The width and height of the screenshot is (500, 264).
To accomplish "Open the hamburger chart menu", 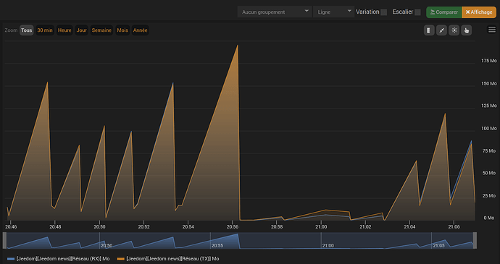I will [492, 30].
